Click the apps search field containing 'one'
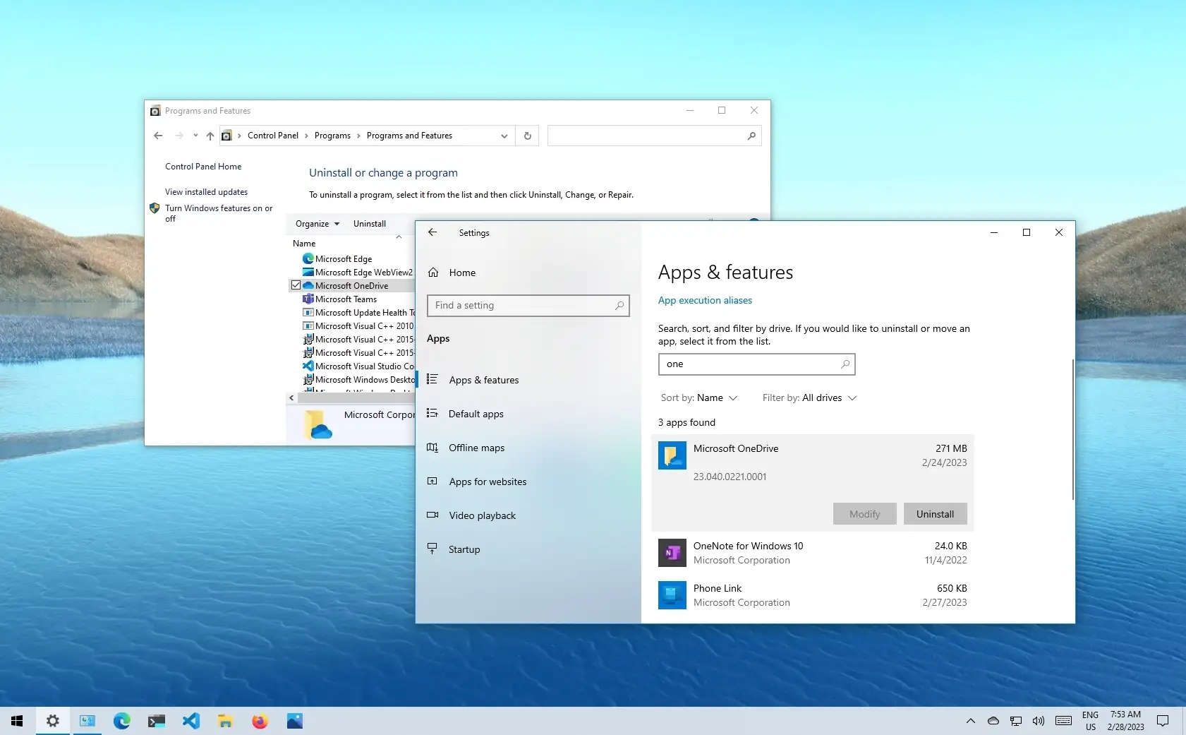The image size is (1186, 735). click(x=756, y=364)
